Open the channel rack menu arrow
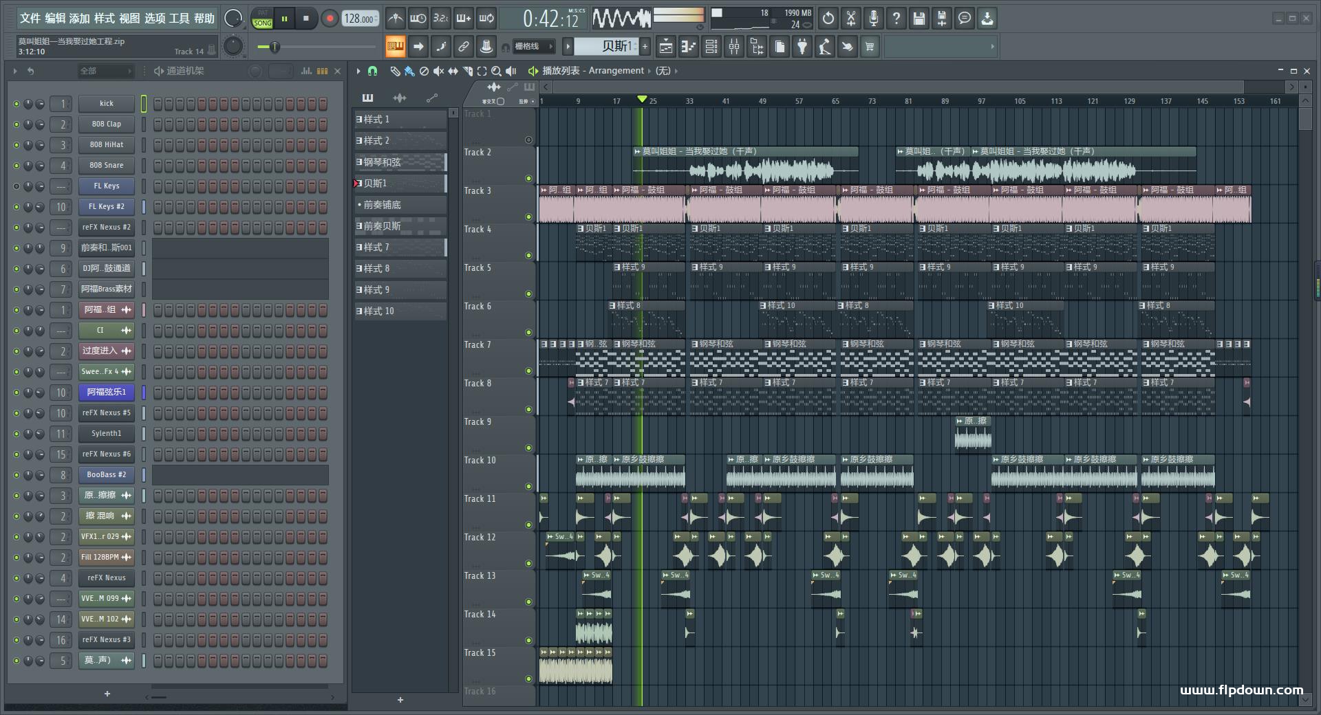This screenshot has height=715, width=1321. tap(14, 71)
